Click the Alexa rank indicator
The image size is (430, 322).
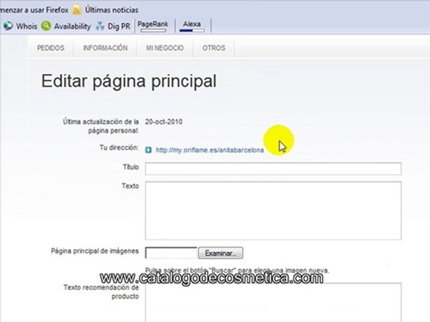[x=192, y=26]
